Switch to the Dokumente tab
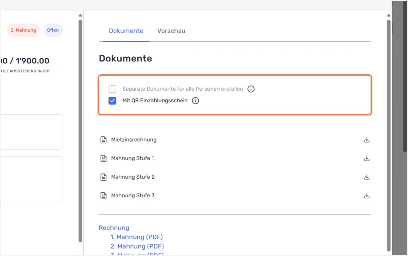This screenshot has width=408, height=256. (x=126, y=31)
